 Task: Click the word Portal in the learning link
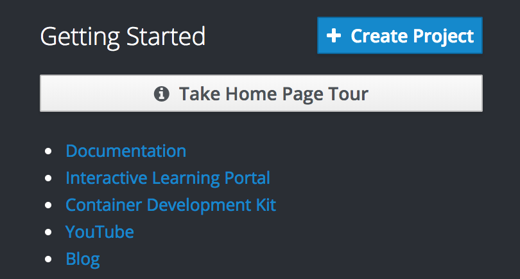(247, 178)
